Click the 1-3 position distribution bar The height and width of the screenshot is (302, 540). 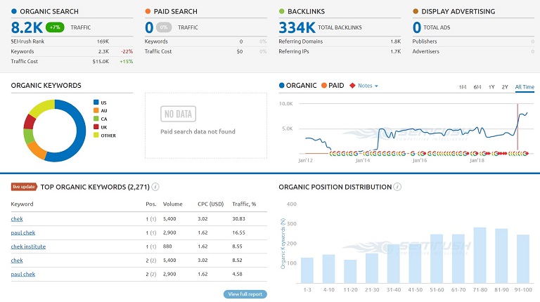[307, 270]
